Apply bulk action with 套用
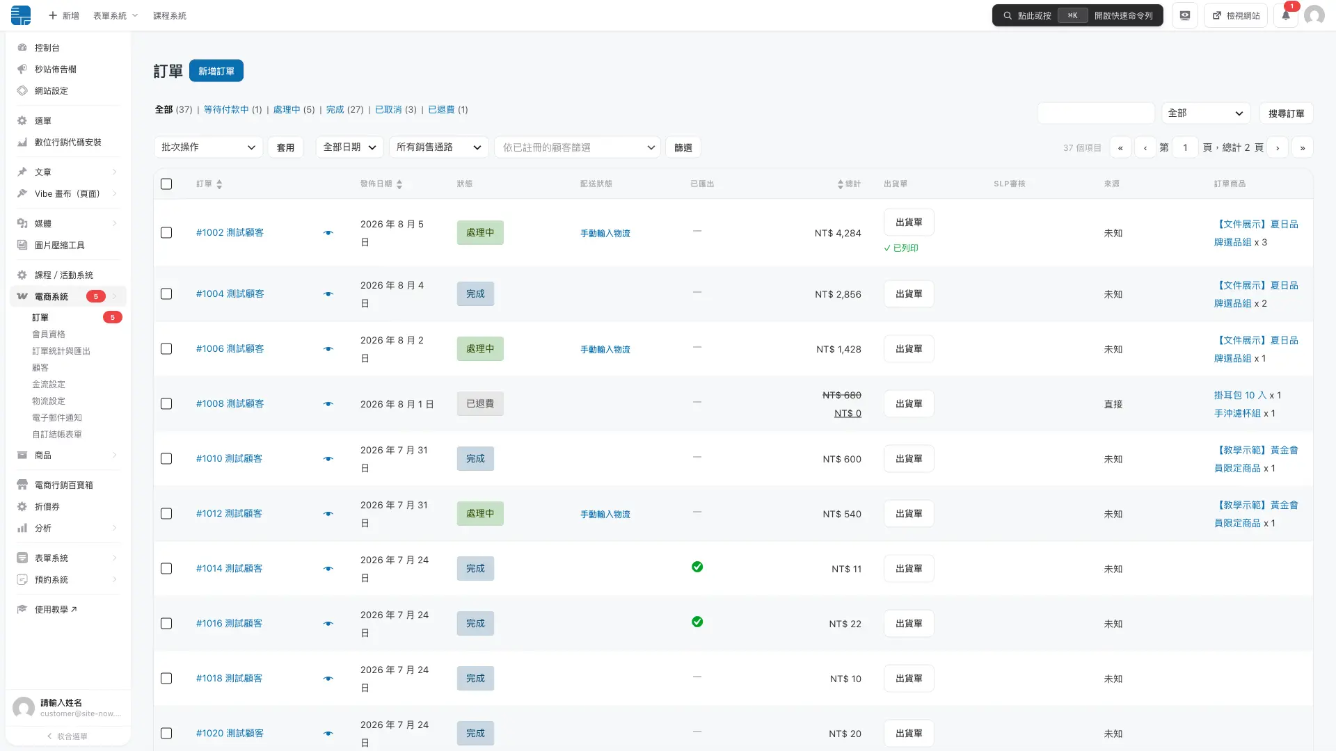This screenshot has height=751, width=1336. coord(285,147)
